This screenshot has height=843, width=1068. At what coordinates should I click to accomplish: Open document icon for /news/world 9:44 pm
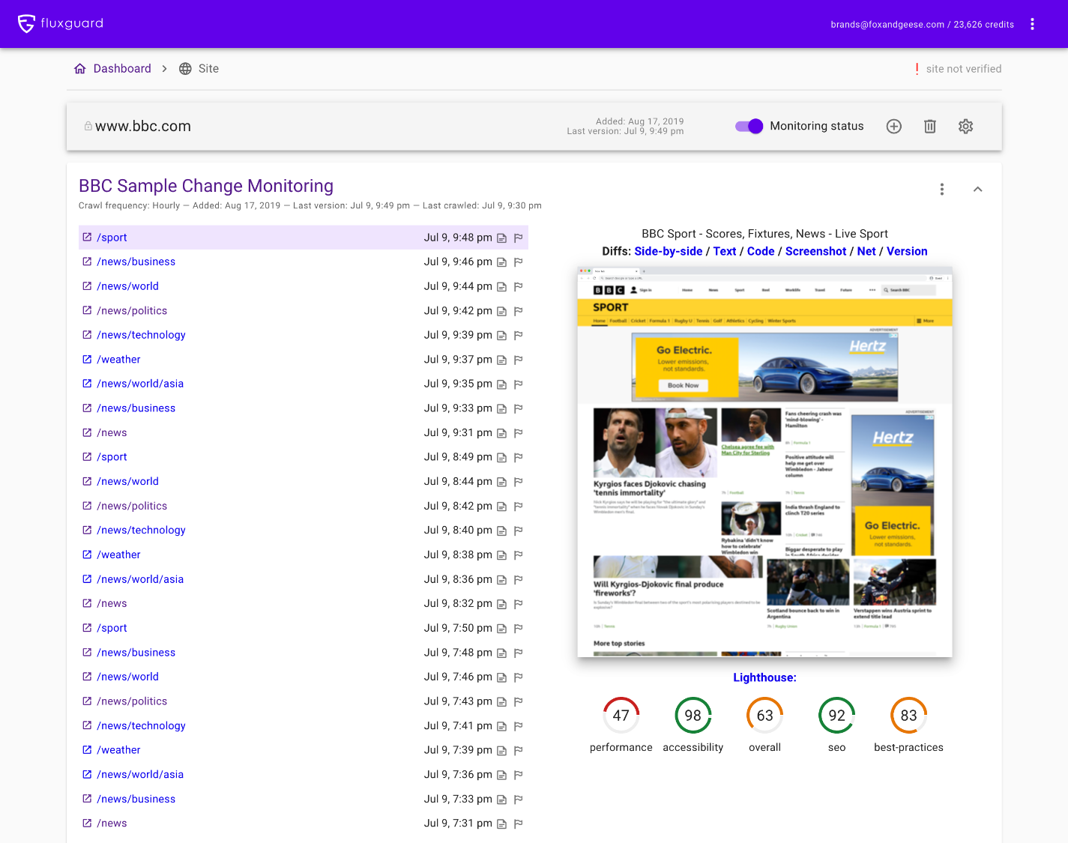pos(502,286)
